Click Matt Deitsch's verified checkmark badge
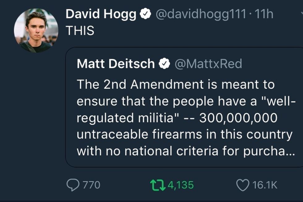The height and width of the screenshot is (202, 303). (164, 64)
